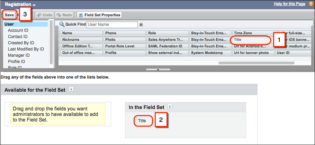The height and width of the screenshot is (145, 315).
Task: Expand the Registration title dropdown arrow
Action: tap(34, 5)
